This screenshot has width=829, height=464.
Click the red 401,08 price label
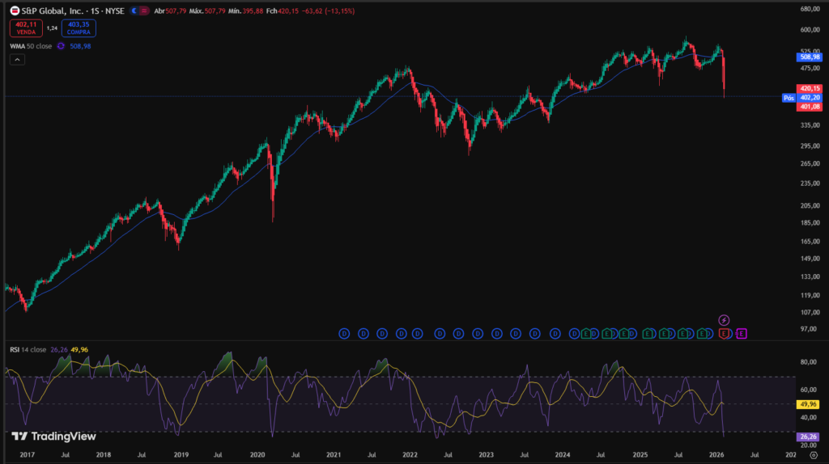click(810, 107)
